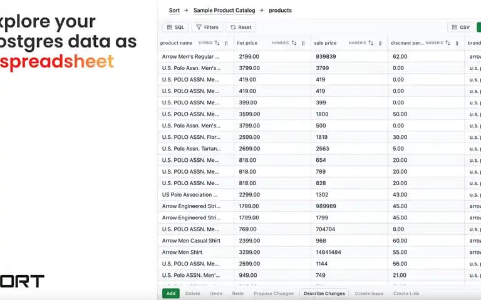Click Propose Changes in bottom toolbar
Viewport: 481px width, 300px height.
(273, 293)
